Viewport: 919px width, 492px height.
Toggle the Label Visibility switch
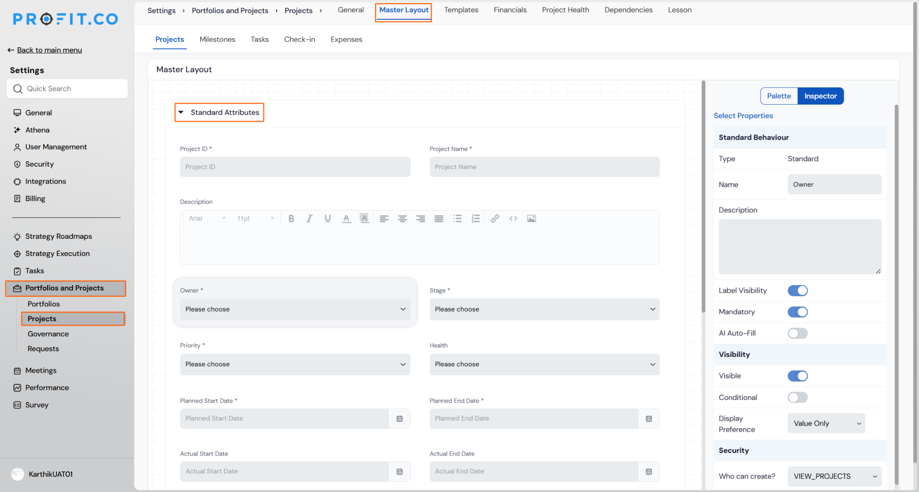[x=797, y=290]
